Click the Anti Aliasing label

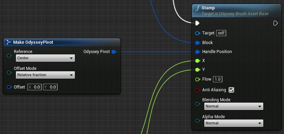click(x=214, y=90)
